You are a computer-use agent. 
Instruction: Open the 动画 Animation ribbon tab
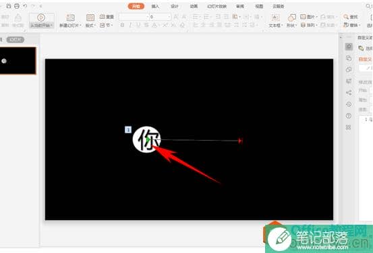pyautogui.click(x=194, y=6)
